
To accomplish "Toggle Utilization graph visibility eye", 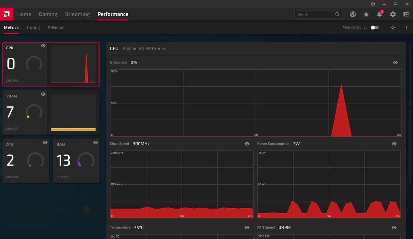I will (395, 63).
